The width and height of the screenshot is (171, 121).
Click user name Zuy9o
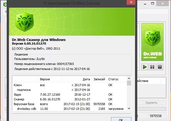[40, 59]
